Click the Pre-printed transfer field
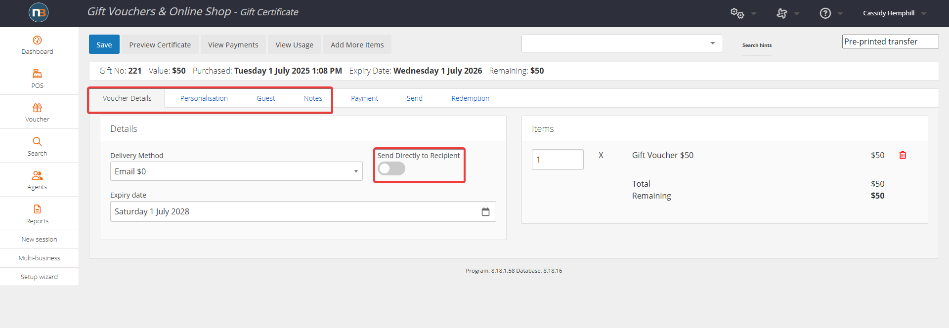Viewport: 949px width, 328px height. 890,41
